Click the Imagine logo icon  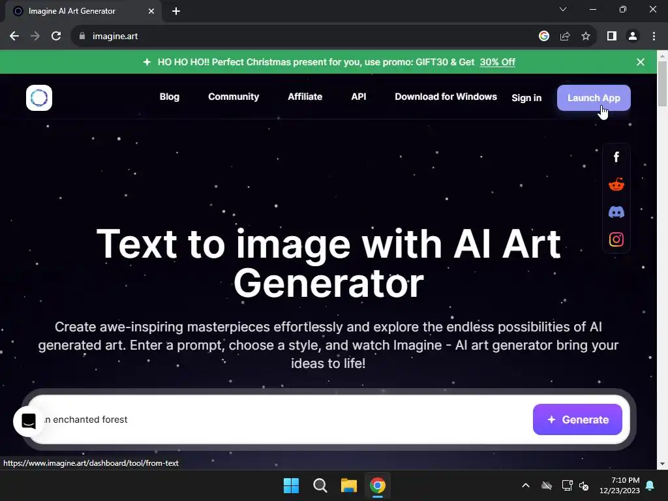click(x=38, y=98)
